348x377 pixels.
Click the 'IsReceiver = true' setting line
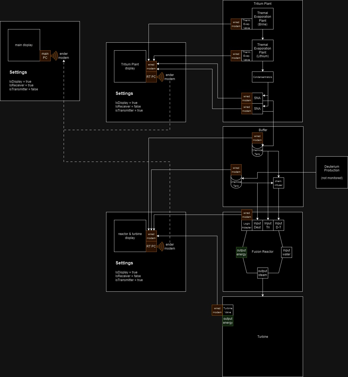(x=21, y=85)
